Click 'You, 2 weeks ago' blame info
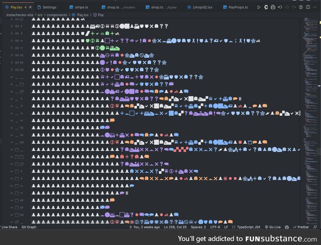This screenshot has width=321, height=245. click(x=146, y=227)
